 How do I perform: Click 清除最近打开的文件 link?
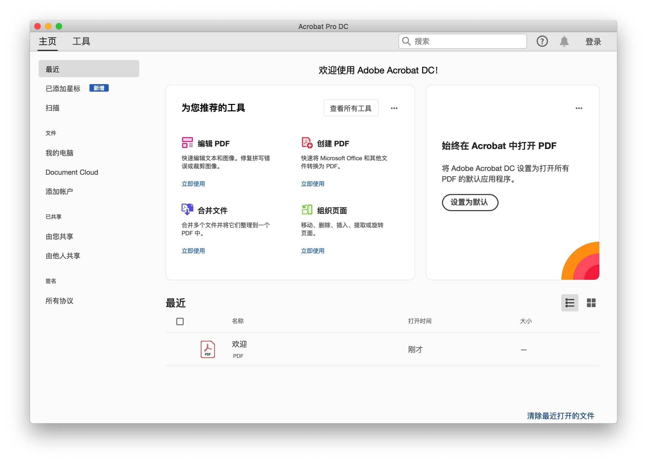pos(561,416)
